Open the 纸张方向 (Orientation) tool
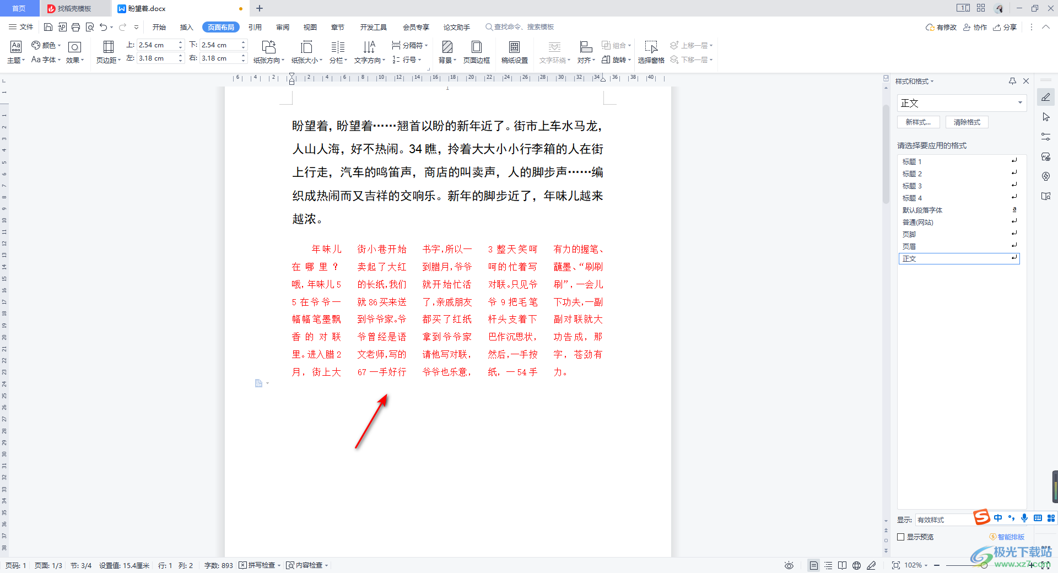Screen dimensions: 1058x573 (x=268, y=52)
